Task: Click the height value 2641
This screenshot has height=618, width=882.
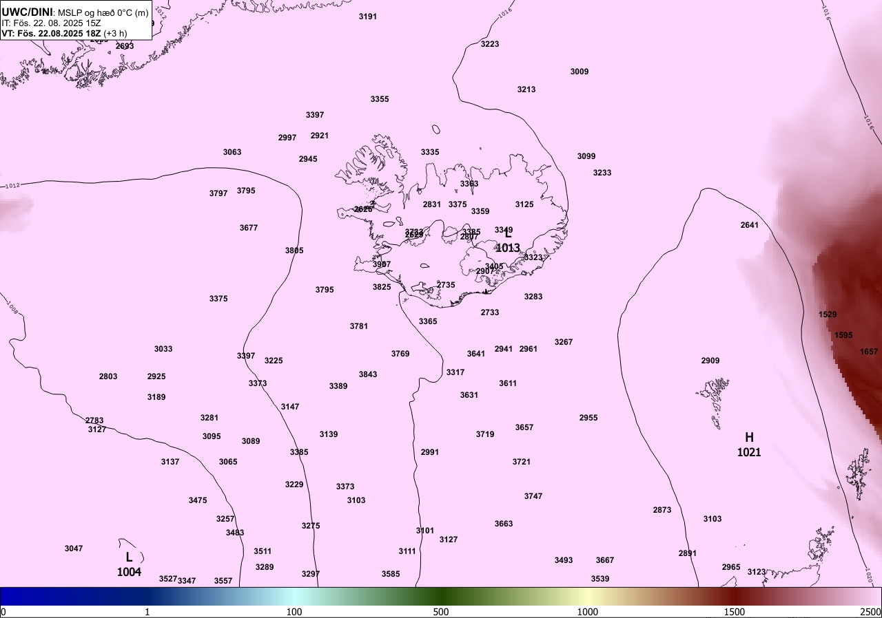Action: pos(750,225)
